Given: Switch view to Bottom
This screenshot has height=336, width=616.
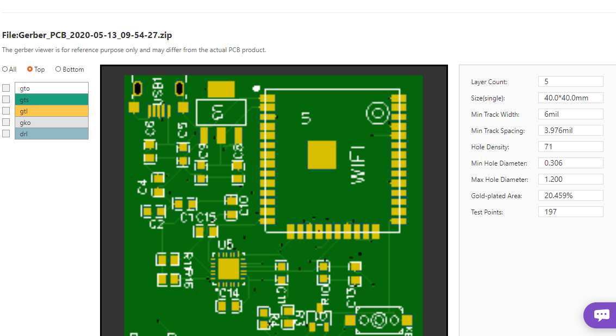Looking at the screenshot, I should click(x=58, y=69).
